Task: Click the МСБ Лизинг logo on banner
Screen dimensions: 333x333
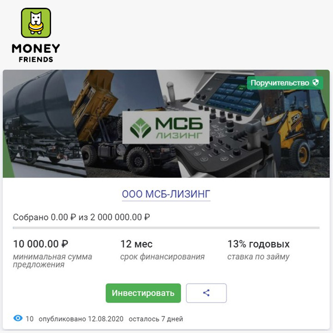Action: pyautogui.click(x=166, y=128)
